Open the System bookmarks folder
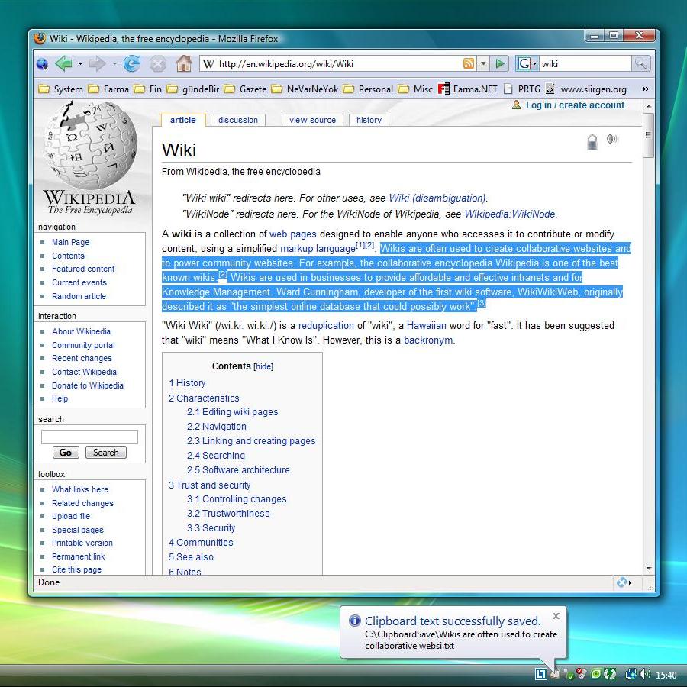687x687 pixels. (61, 89)
